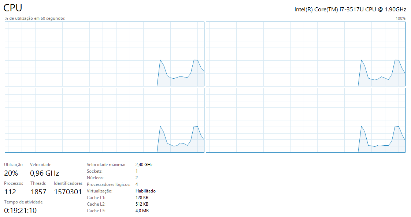Select the 112 processes count
This screenshot has width=411, height=217.
[10, 192]
